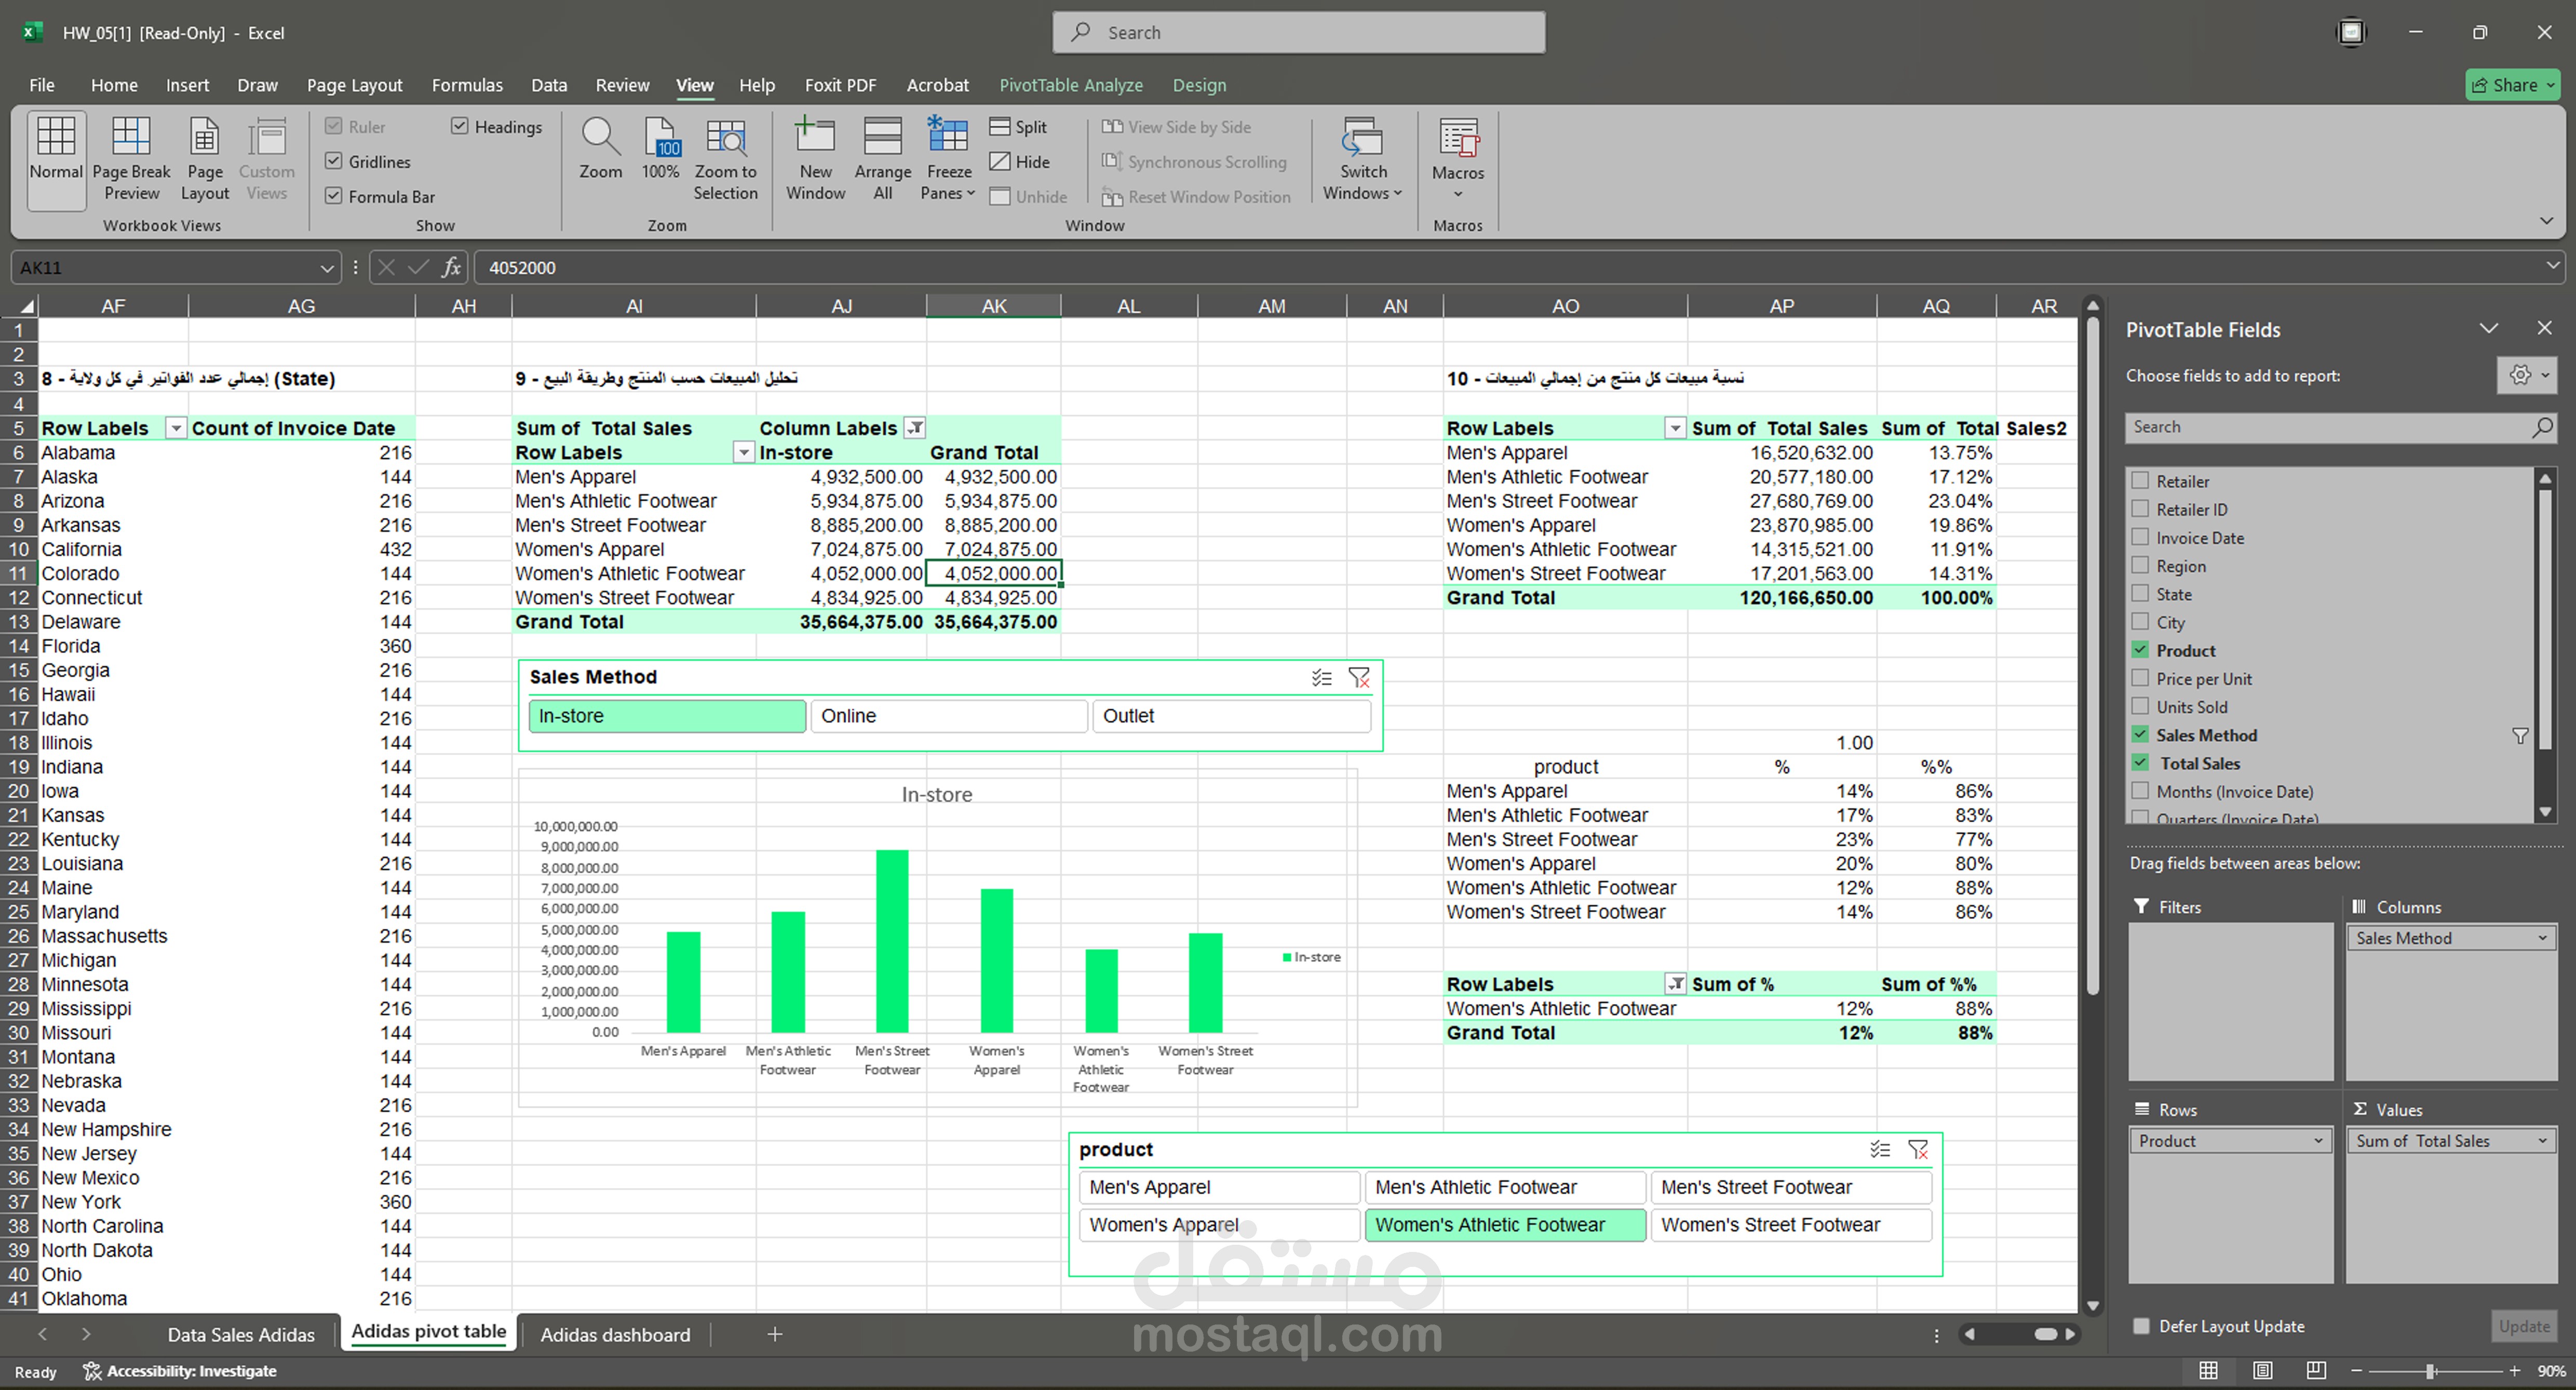Select Women's Street Footwear in product slicer
The width and height of the screenshot is (2576, 1390).
click(x=1791, y=1225)
